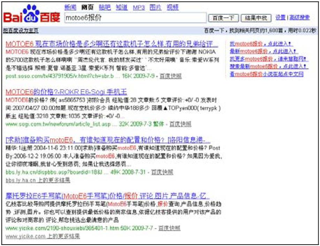
Task: Open the sidebar ad 找更多motoe6报价，请来慧聪网
Action: coord(269,59)
